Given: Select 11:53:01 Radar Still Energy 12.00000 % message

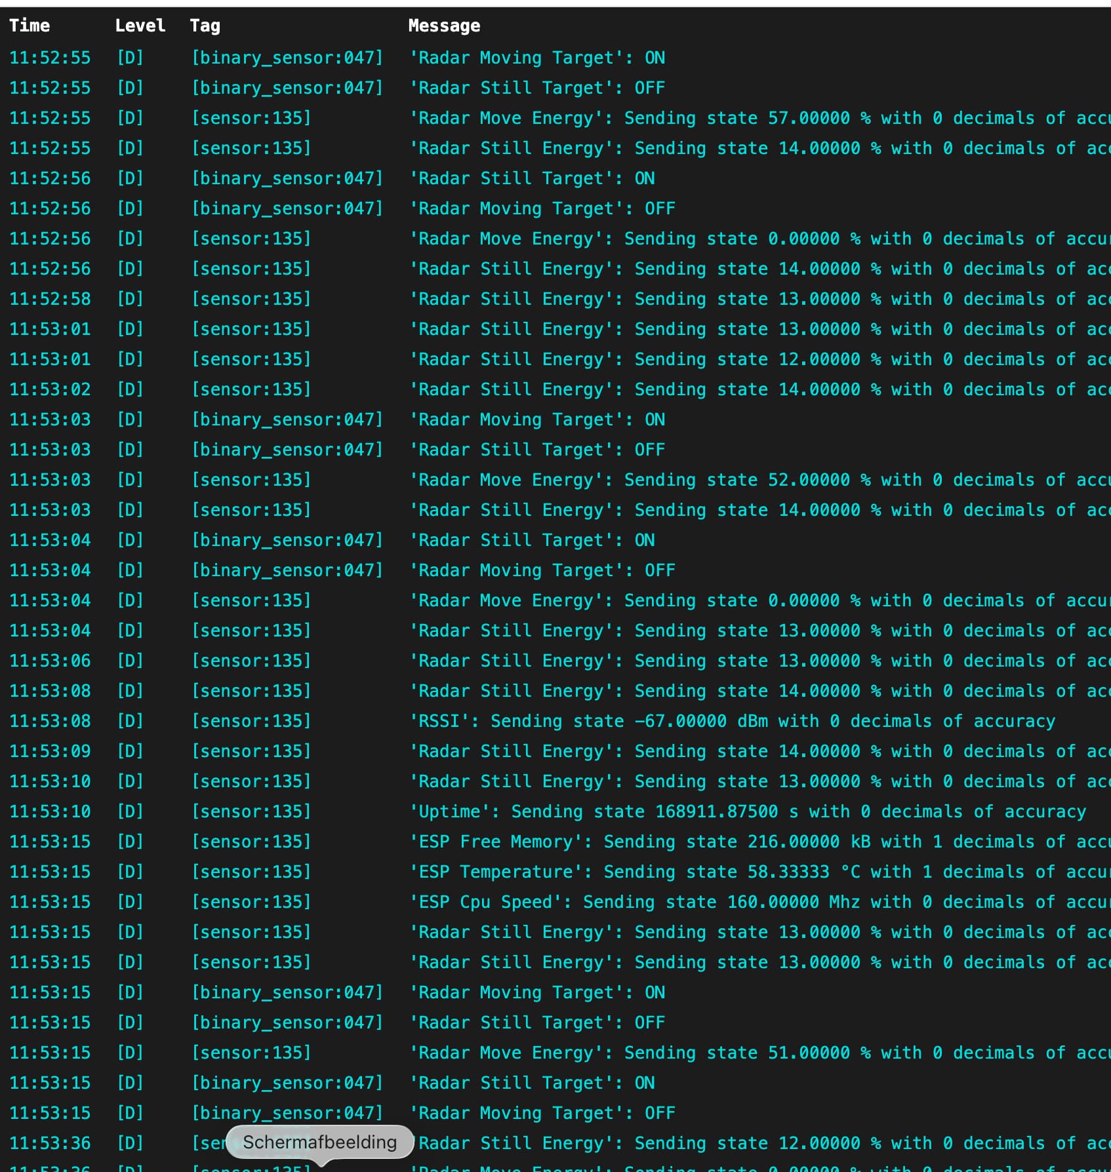Looking at the screenshot, I should pos(759,359).
